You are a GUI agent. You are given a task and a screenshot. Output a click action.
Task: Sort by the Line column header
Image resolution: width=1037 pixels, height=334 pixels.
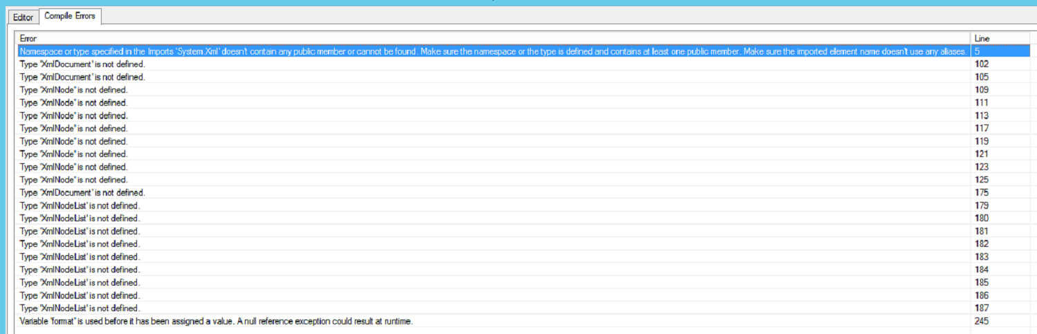(x=1000, y=38)
